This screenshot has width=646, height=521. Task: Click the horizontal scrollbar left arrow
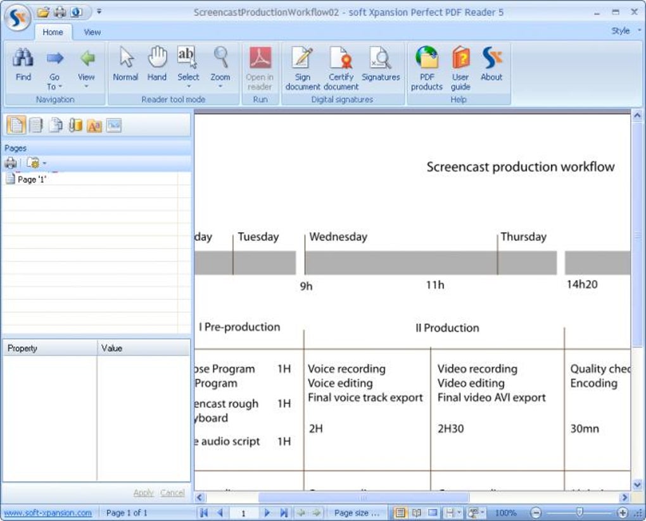pos(199,498)
